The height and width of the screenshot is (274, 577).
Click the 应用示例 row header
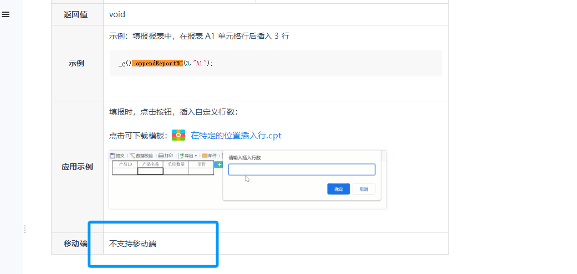77,167
